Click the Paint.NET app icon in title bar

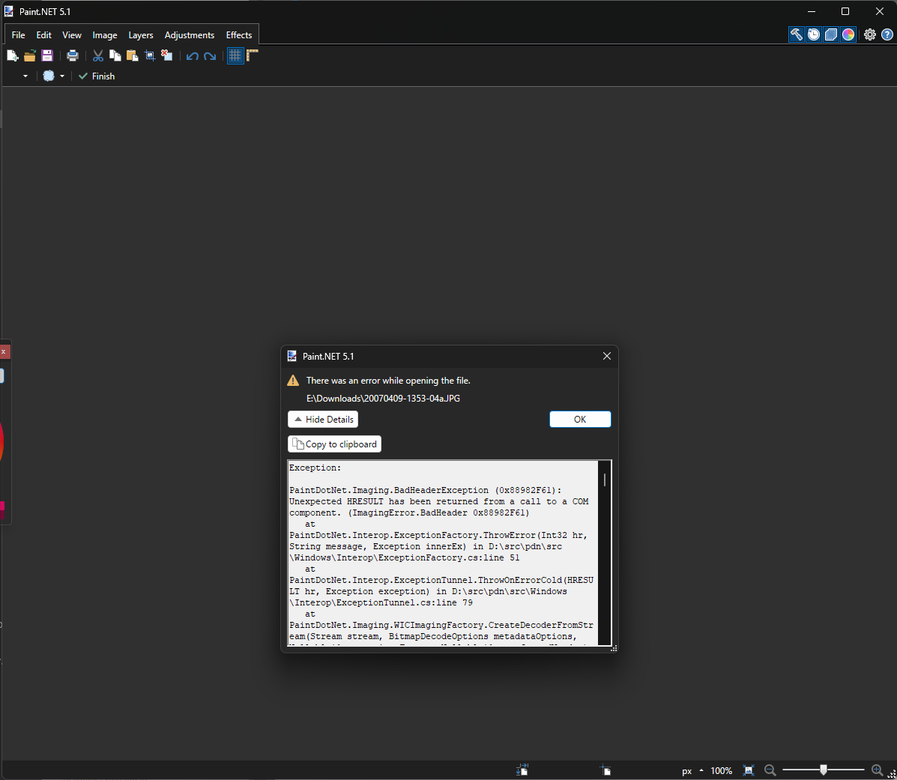pos(8,11)
